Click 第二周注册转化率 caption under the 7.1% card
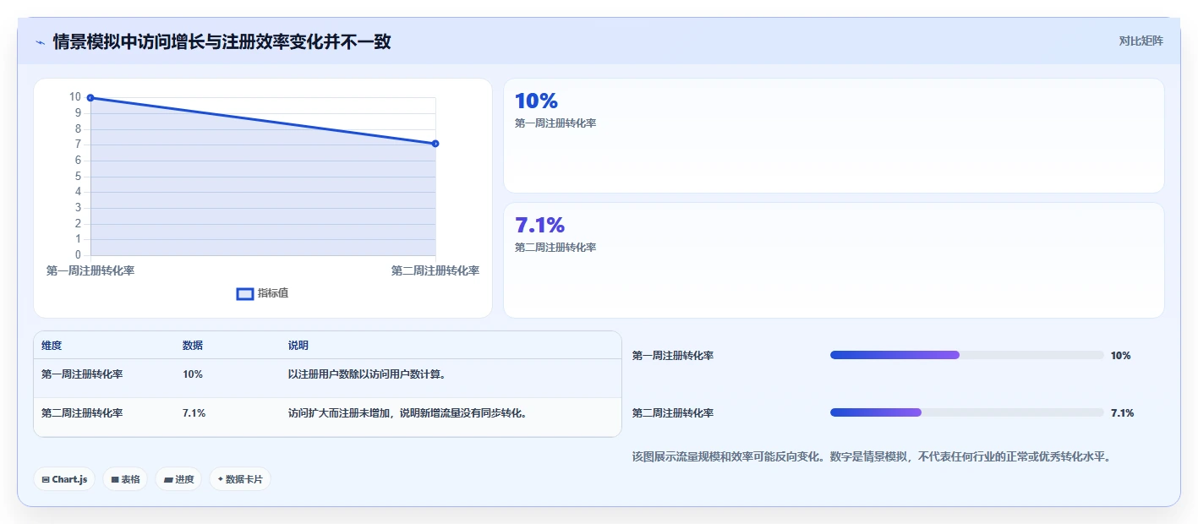The height and width of the screenshot is (524, 1198). click(555, 248)
